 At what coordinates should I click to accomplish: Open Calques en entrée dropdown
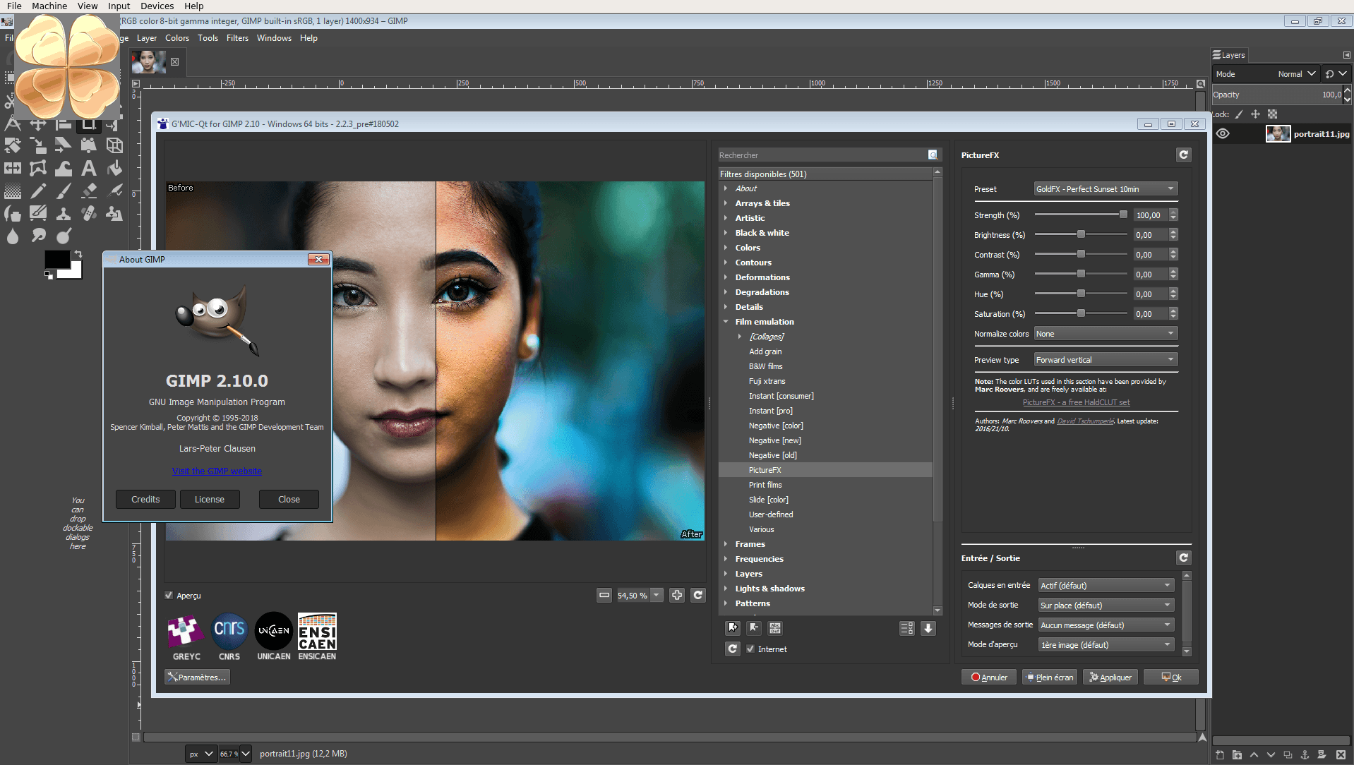1106,585
